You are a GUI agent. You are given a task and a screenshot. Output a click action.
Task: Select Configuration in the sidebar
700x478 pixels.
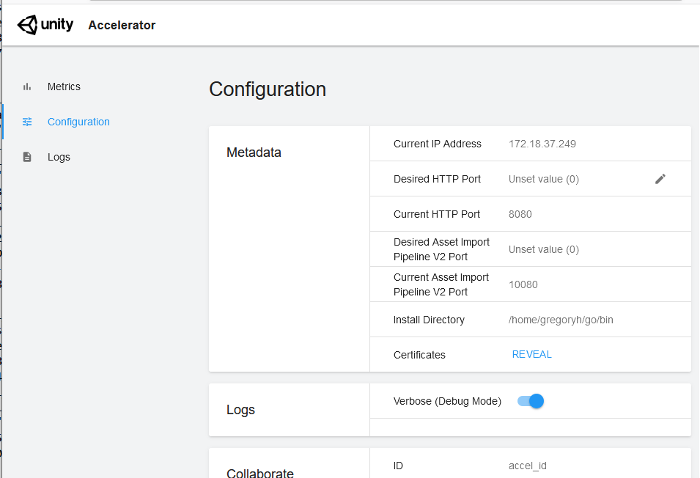tap(78, 122)
